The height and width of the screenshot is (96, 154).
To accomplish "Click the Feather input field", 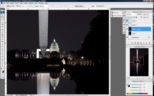I will coord(23,6).
